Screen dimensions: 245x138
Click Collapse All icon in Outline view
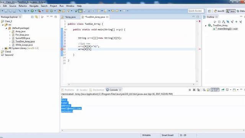(219, 22)
